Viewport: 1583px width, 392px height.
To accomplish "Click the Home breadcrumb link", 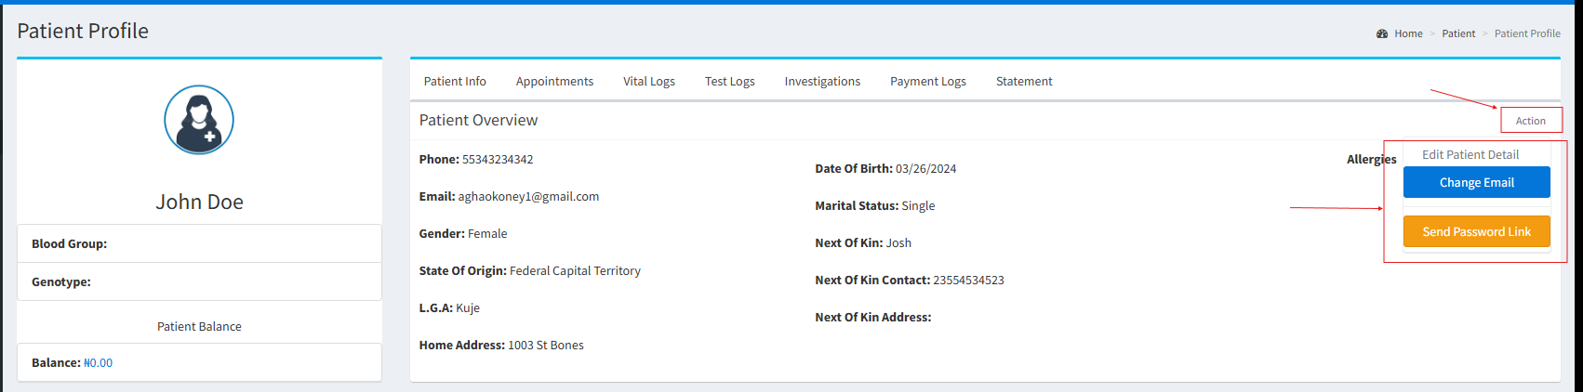I will (1408, 33).
